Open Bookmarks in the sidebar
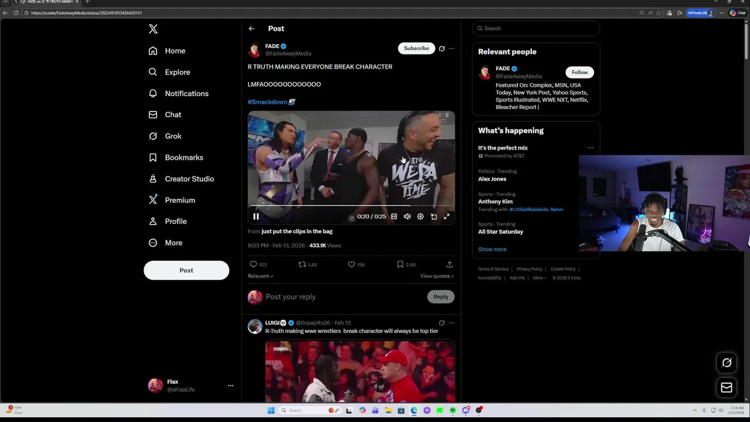The height and width of the screenshot is (422, 750). click(176, 157)
